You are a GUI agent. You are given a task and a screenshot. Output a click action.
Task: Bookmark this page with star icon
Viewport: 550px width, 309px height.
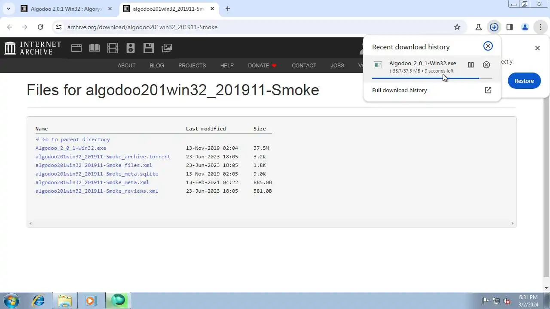[x=457, y=27]
